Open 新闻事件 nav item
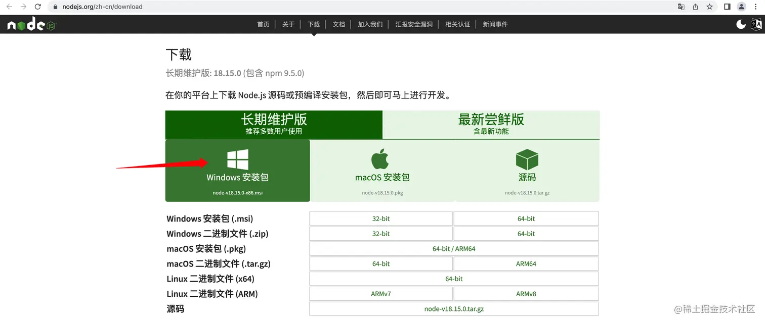 [495, 24]
